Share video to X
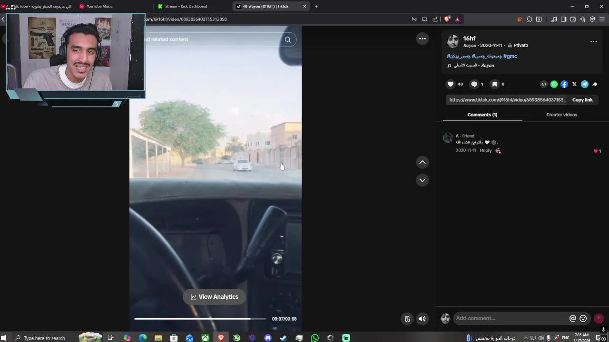This screenshot has width=609, height=342. pyautogui.click(x=574, y=84)
